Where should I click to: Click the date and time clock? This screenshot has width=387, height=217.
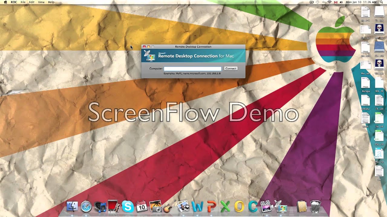(x=361, y=2)
